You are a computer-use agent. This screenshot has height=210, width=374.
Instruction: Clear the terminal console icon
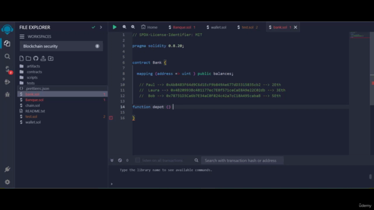(120, 160)
